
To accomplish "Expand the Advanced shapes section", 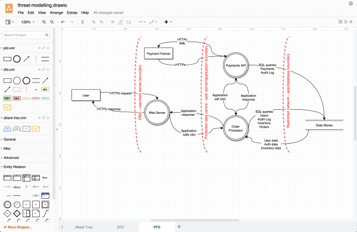I will pos(11,158).
